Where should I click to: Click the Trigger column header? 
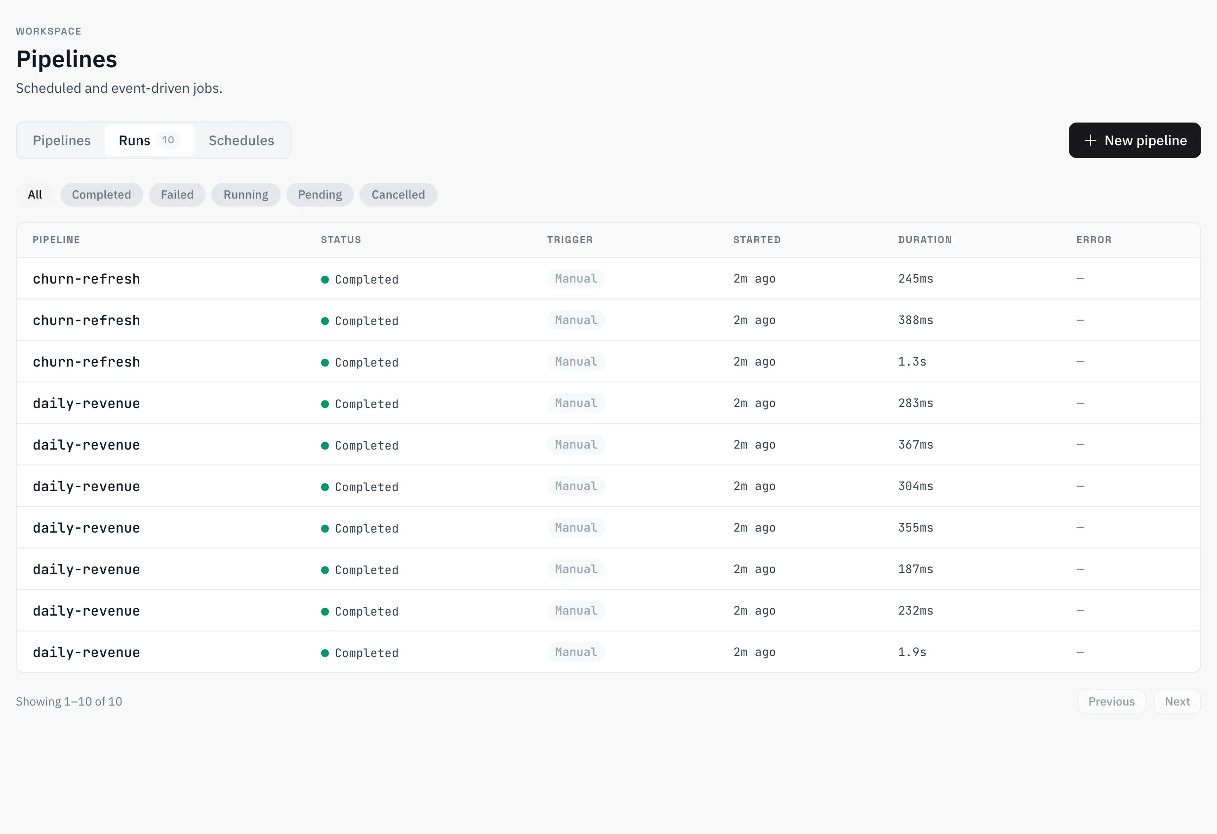coord(570,240)
